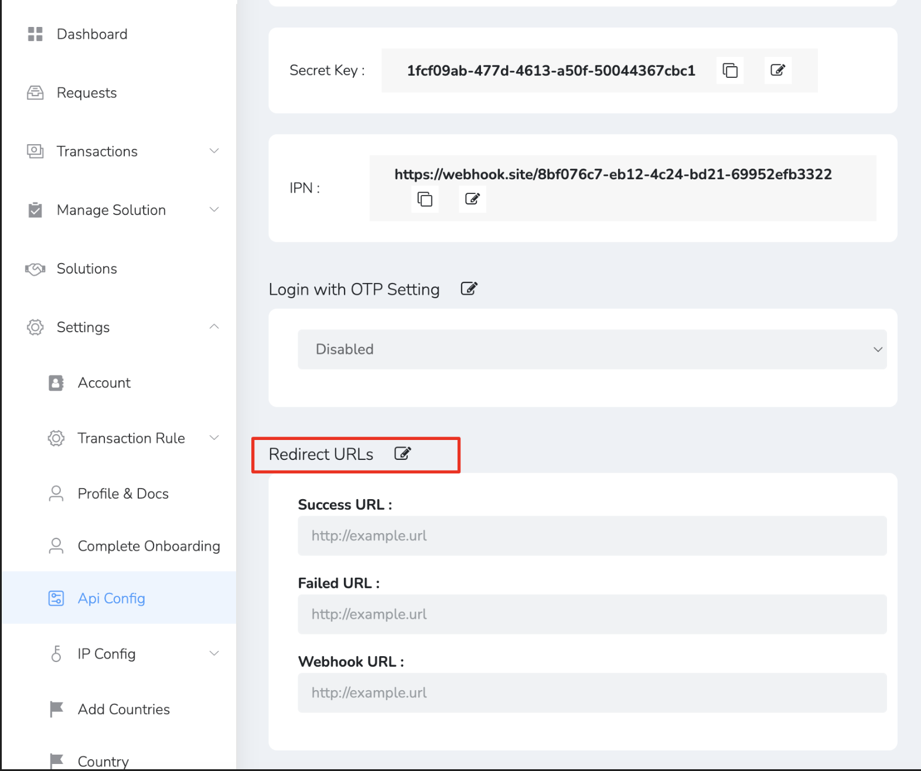This screenshot has width=921, height=771.
Task: Focus the Webhook URL text field
Action: coord(592,692)
